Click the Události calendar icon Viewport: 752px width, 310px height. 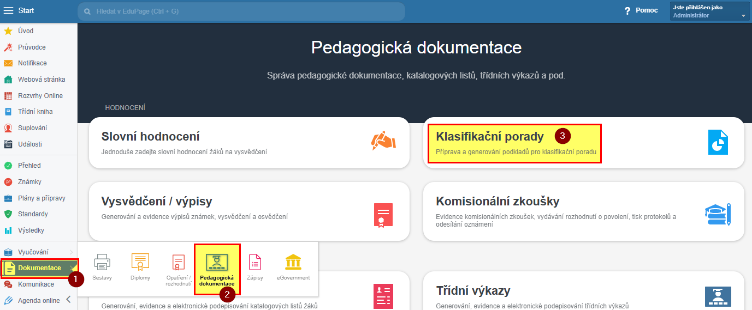[8, 144]
